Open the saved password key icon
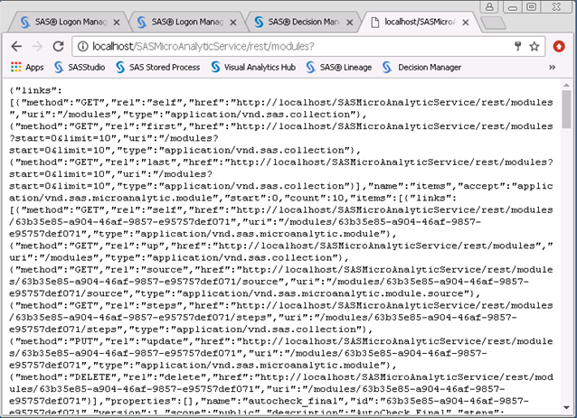Image resolution: width=577 pixels, height=418 pixels. point(517,46)
